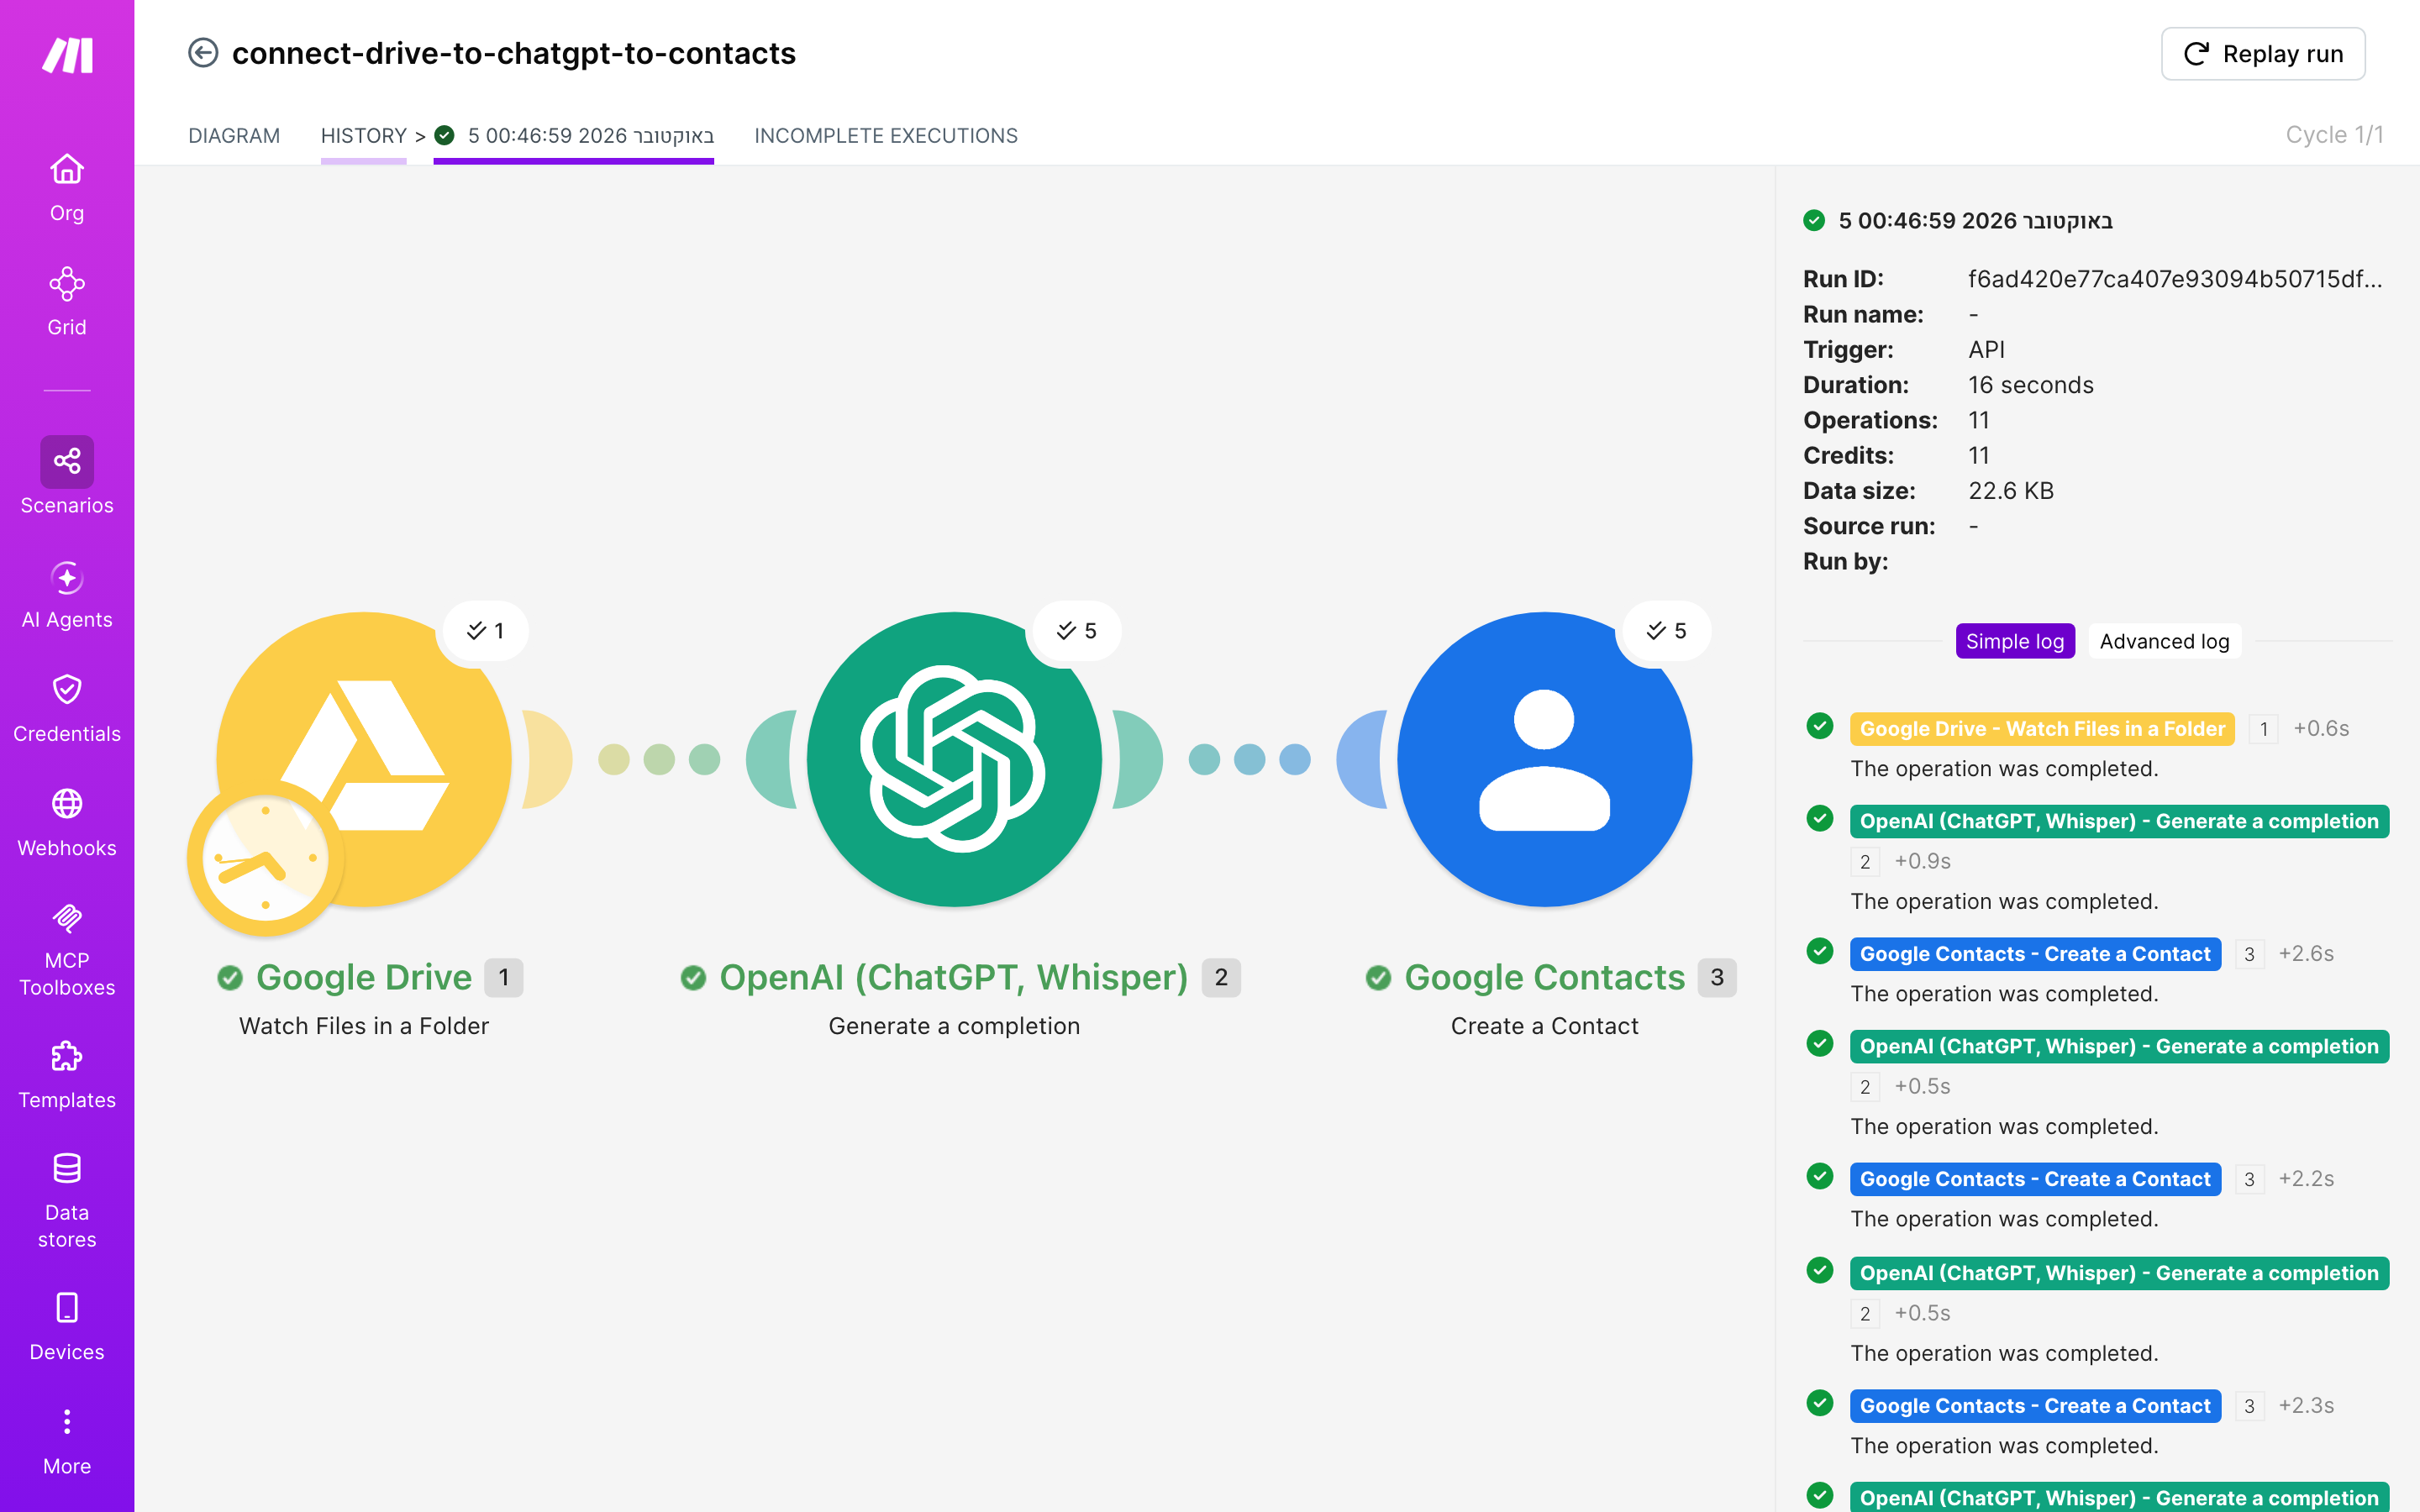This screenshot has height=1512, width=2420.
Task: Click the OpenAI ChatGPT module circle
Action: pyautogui.click(x=954, y=759)
